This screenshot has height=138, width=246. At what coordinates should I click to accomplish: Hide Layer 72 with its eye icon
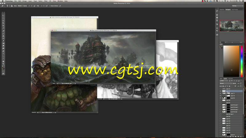coord(220,91)
